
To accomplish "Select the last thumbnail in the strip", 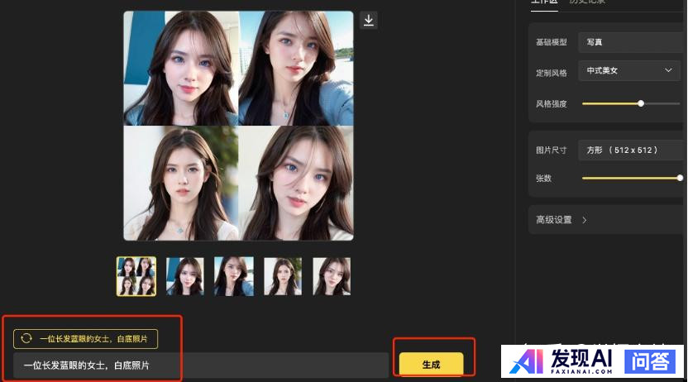I will (x=332, y=276).
